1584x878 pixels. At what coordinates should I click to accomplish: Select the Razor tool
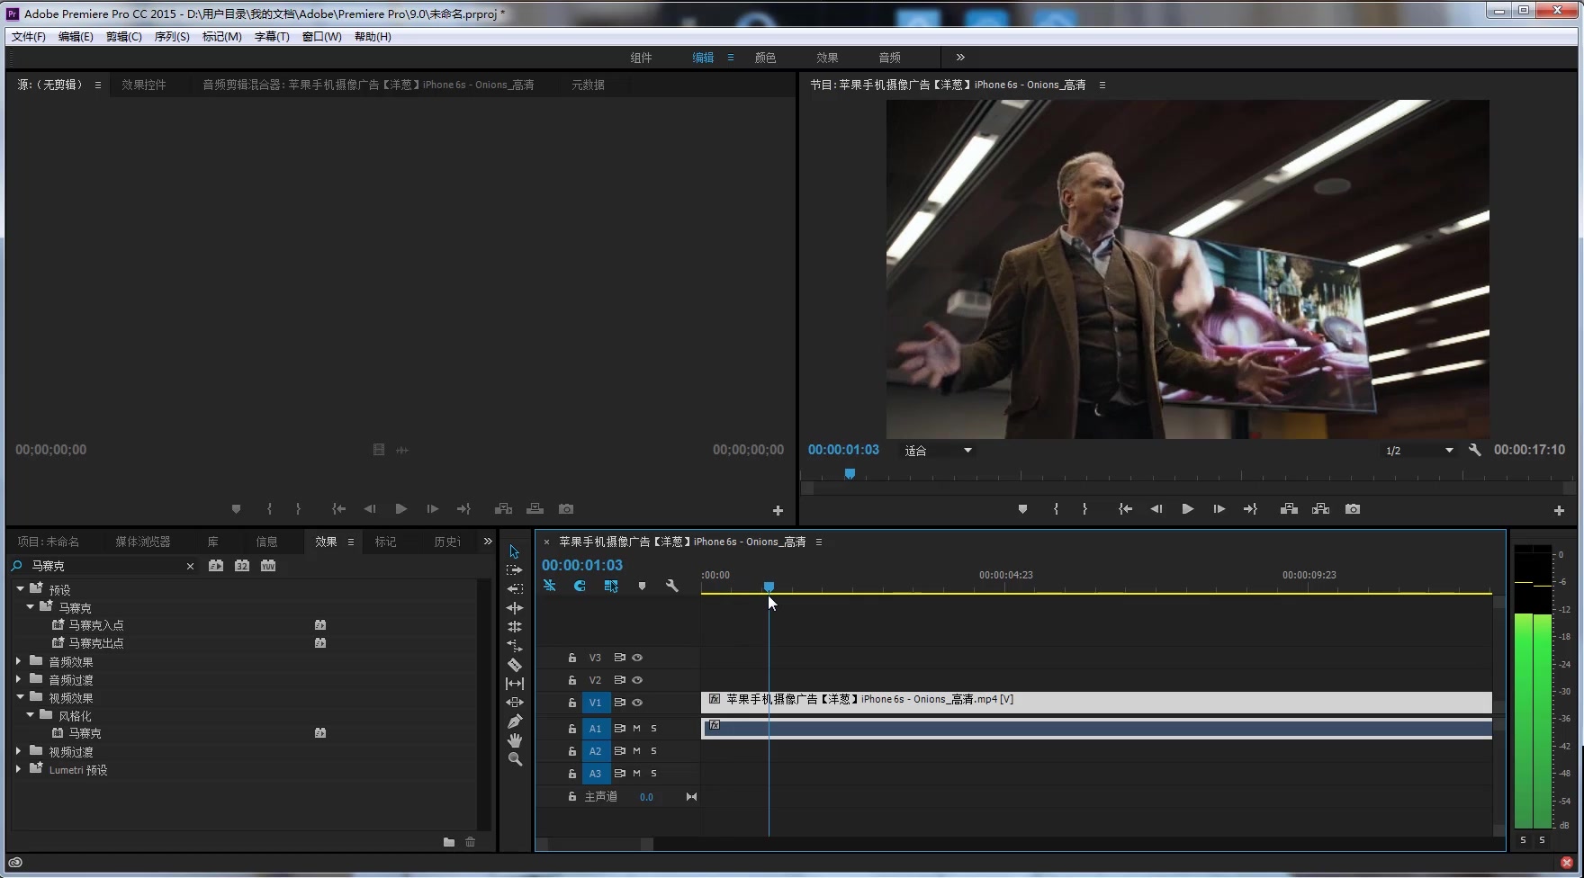pyautogui.click(x=514, y=665)
